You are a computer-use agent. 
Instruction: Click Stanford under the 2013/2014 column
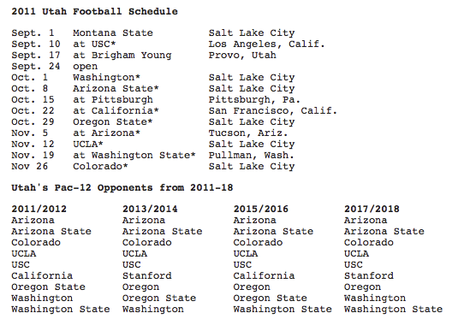tap(146, 275)
